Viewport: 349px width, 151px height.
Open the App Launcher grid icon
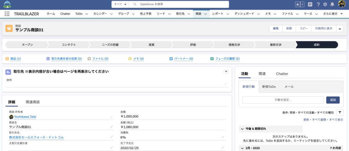pos(7,14)
